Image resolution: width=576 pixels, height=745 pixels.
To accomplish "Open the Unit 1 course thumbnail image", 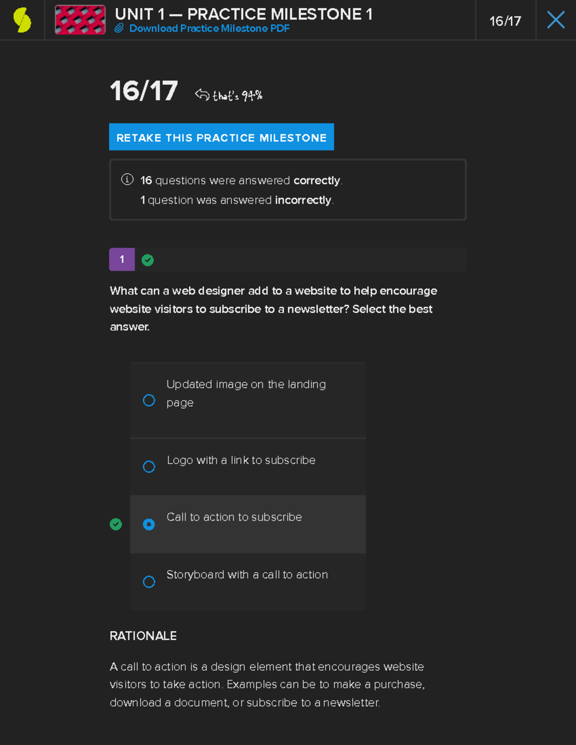I will pos(79,20).
